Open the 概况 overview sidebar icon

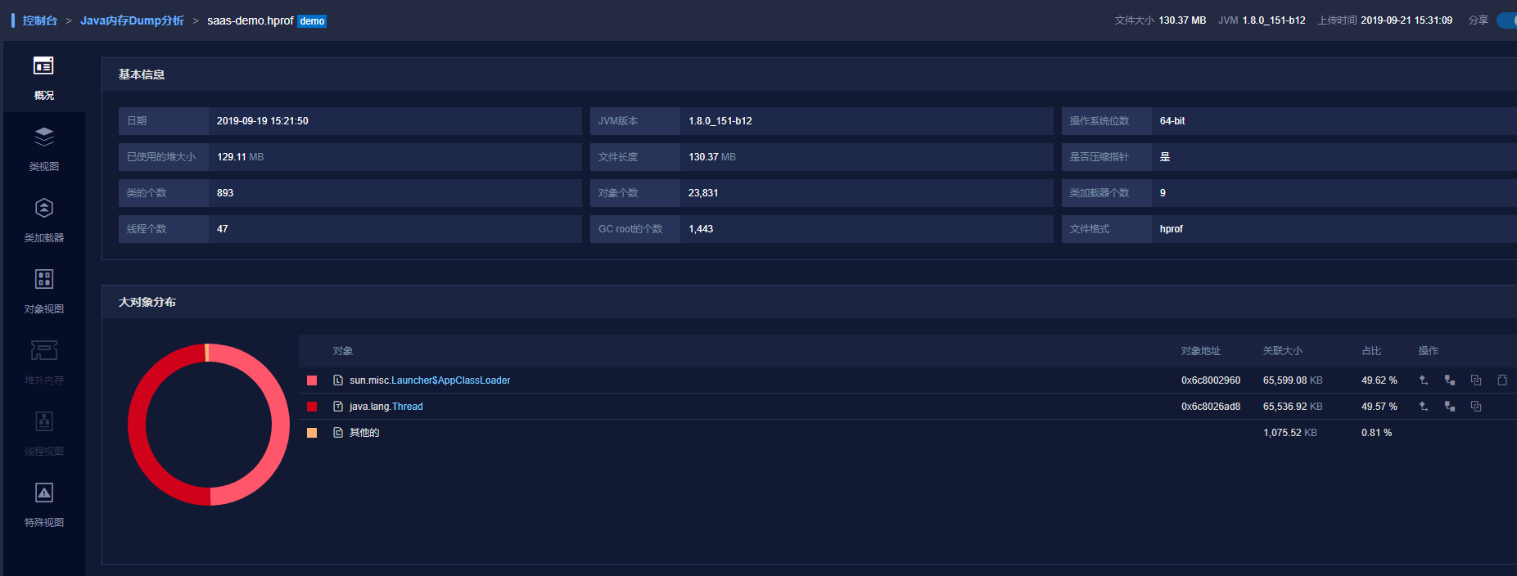click(x=44, y=65)
